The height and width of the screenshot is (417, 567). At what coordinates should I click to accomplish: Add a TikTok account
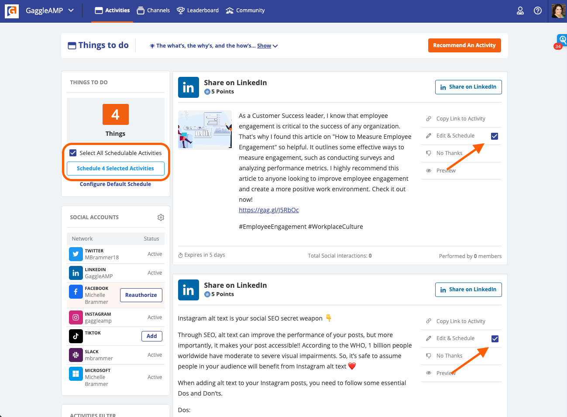152,336
